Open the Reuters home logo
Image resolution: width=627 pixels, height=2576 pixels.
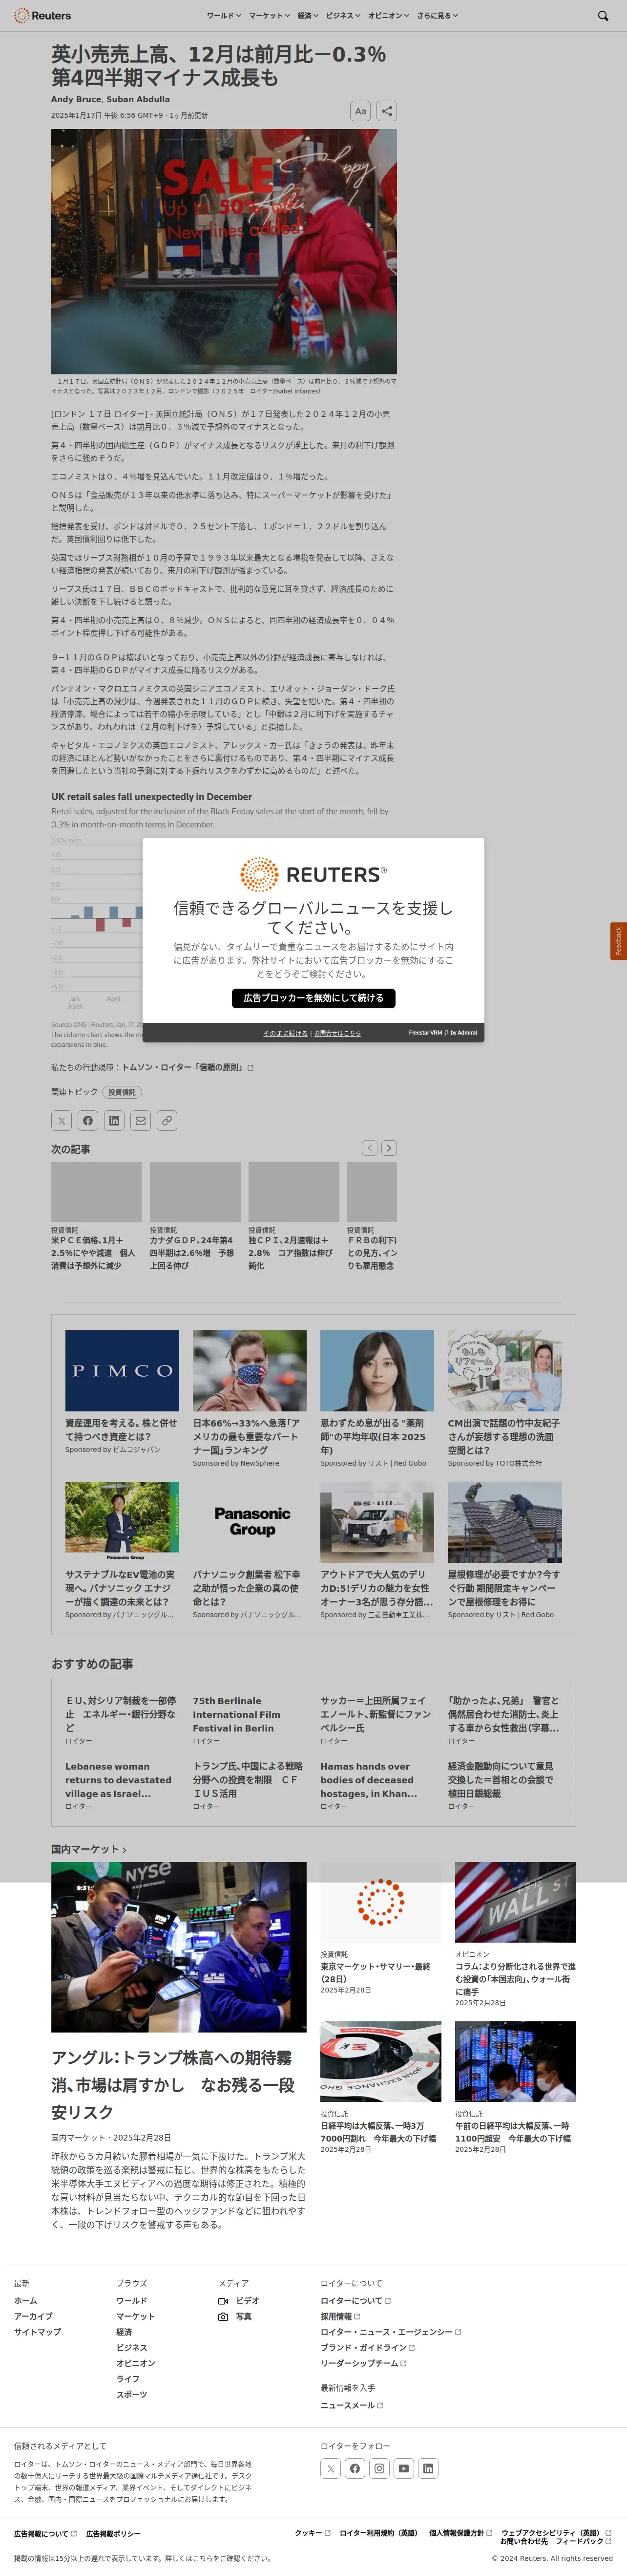pos(42,16)
